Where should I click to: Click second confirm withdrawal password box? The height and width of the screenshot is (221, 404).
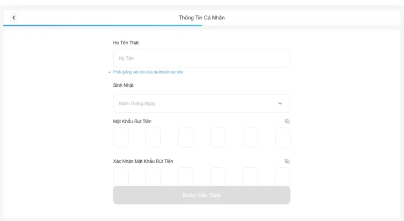[153, 176]
